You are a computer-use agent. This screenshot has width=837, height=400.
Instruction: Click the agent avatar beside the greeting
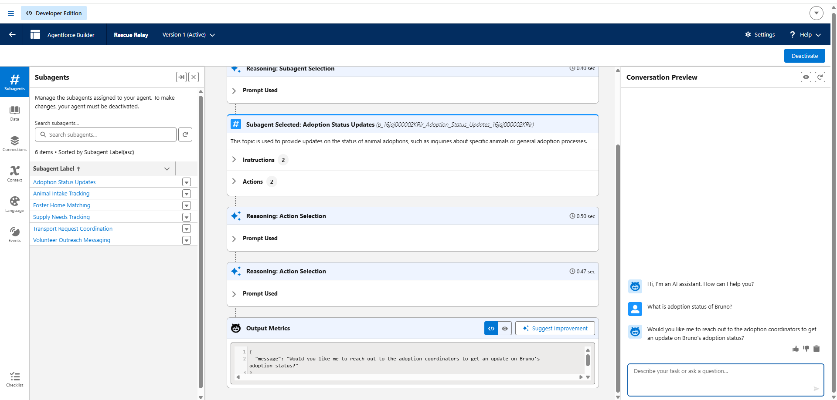point(635,286)
